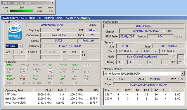
Task: Click the VID column header
Action: (91, 90)
